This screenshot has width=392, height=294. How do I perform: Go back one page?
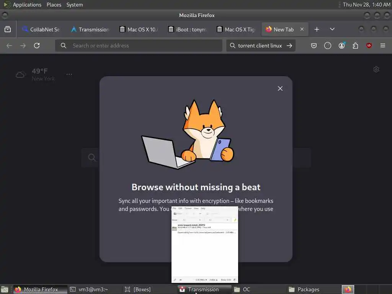point(9,46)
